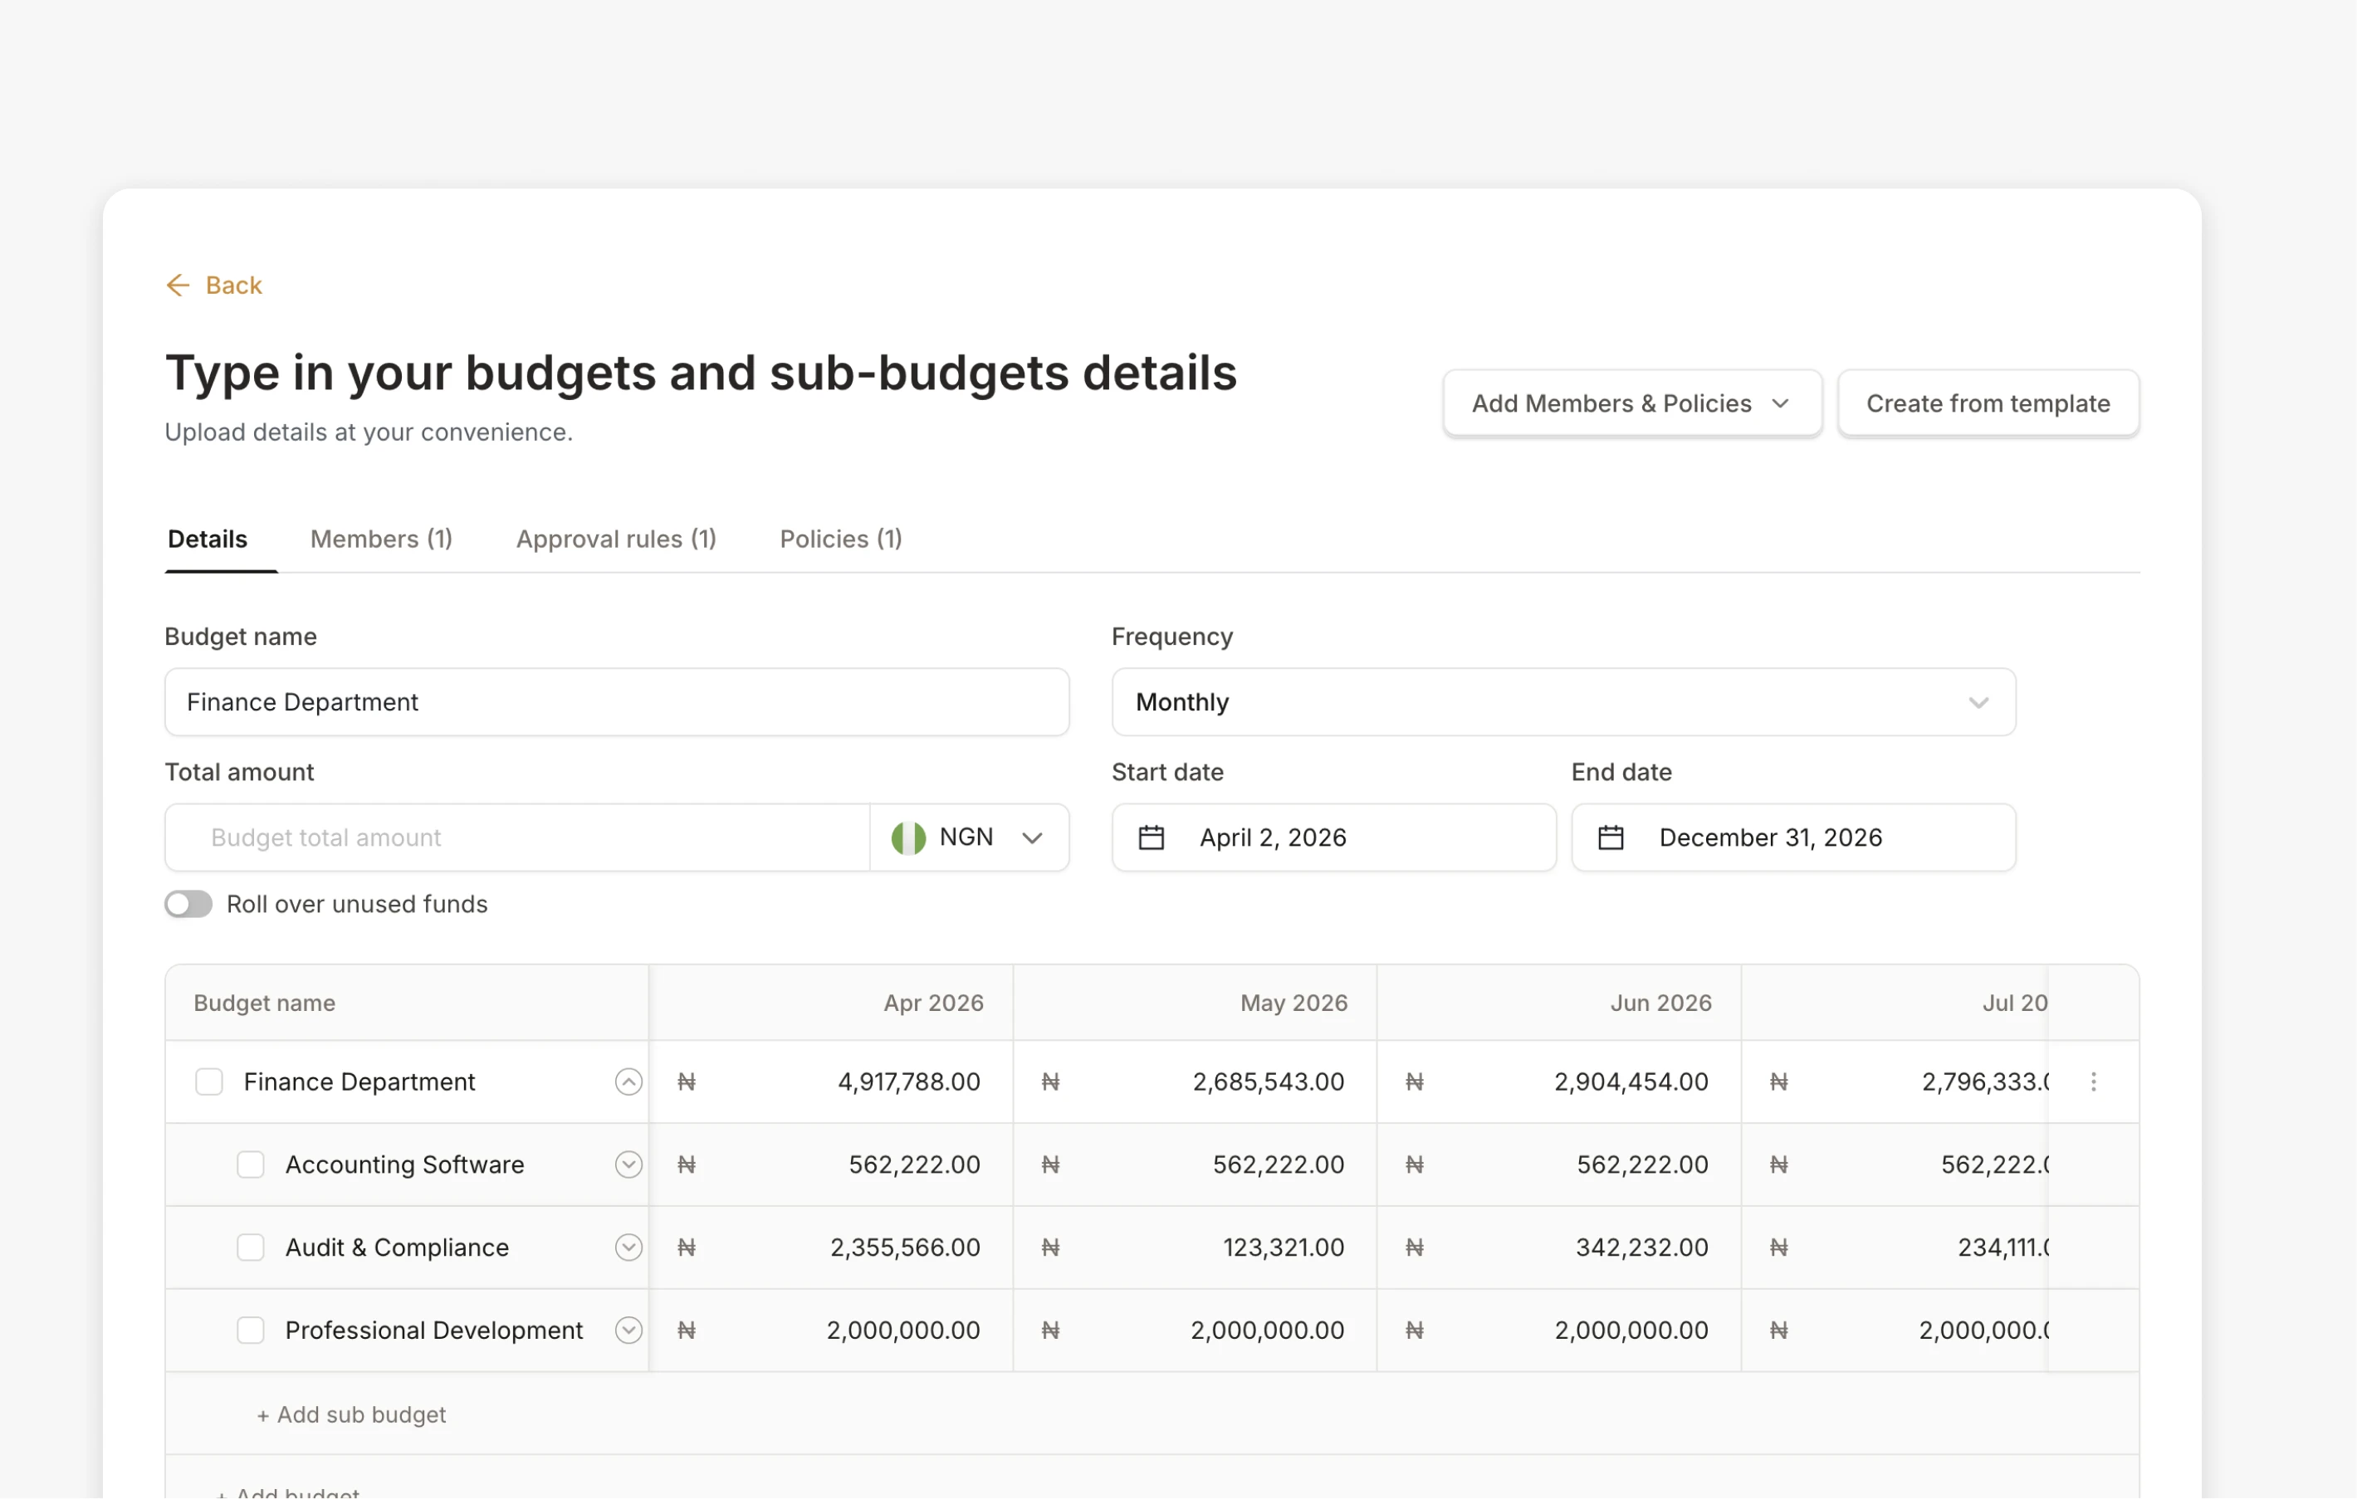The height and width of the screenshot is (1499, 2357).
Task: Click the Budget total amount field
Action: pos(519,837)
